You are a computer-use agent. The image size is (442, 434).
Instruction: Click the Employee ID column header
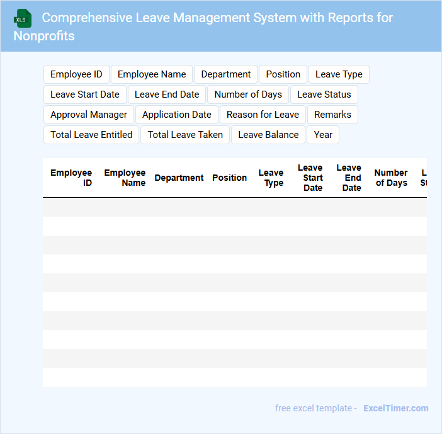[71, 178]
